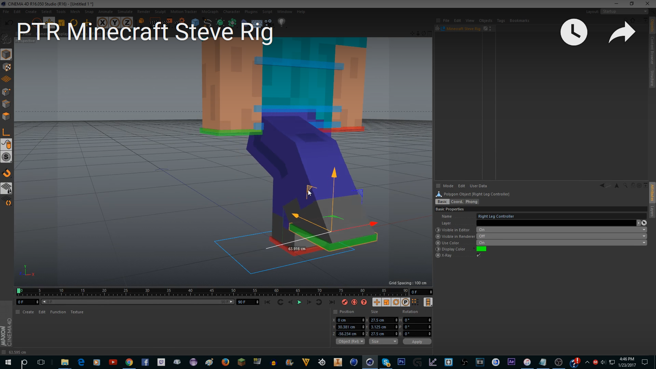This screenshot has width=656, height=369.
Task: Toggle Parameter keying P icon
Action: pos(405,302)
